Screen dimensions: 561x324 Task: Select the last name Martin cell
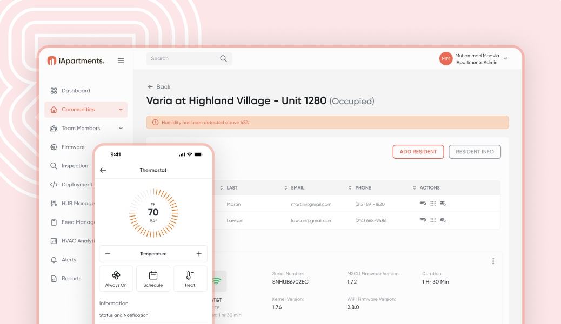coord(233,204)
